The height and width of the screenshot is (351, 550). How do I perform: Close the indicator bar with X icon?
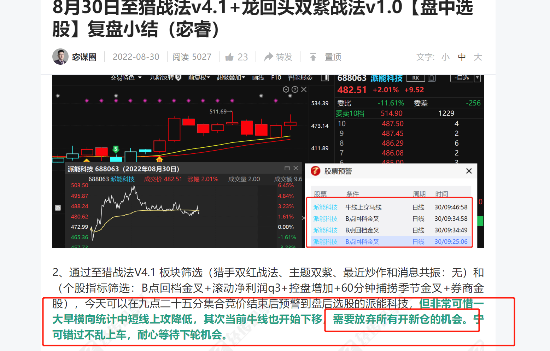pyautogui.click(x=304, y=89)
